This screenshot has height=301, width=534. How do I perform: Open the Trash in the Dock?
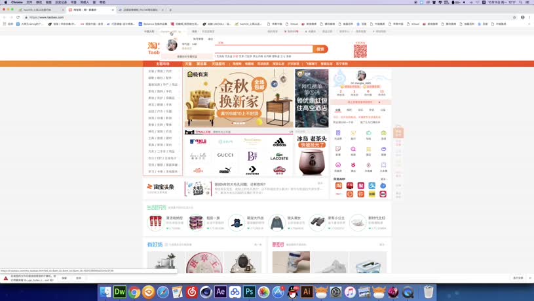429,292
